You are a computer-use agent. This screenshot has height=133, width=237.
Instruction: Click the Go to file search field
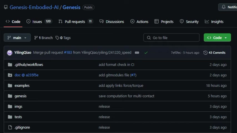(x=171, y=38)
